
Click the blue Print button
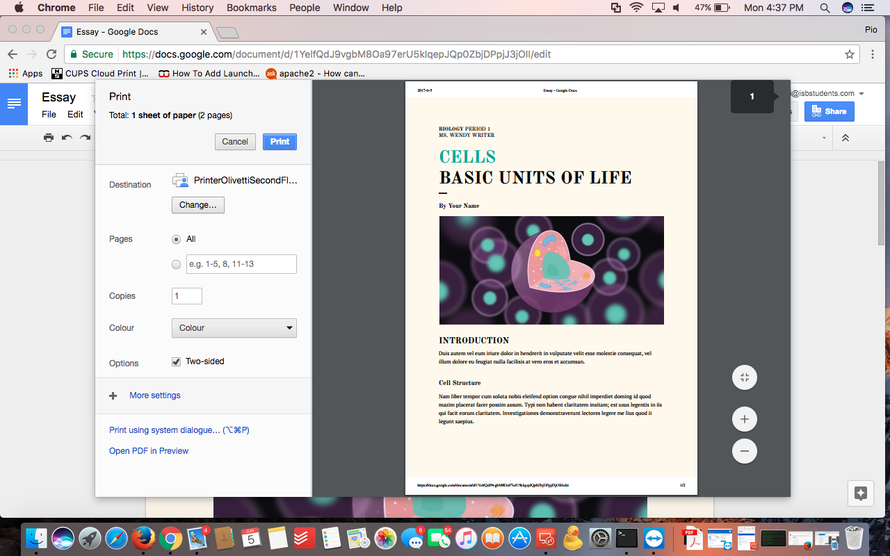(280, 141)
